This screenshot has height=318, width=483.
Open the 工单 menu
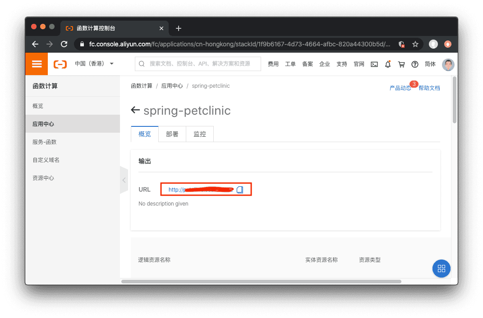[290, 64]
